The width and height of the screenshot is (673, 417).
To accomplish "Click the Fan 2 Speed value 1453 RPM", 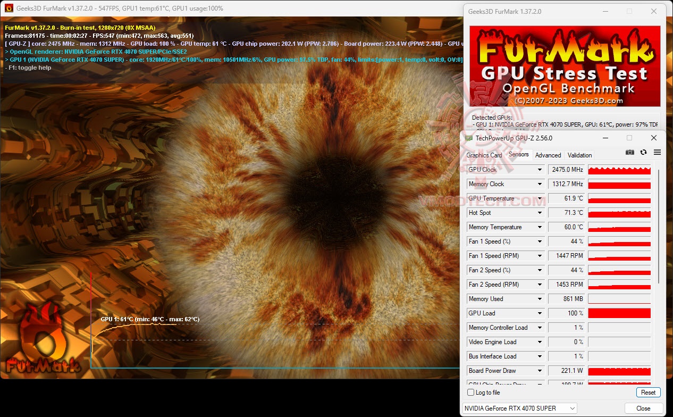I will click(x=566, y=285).
